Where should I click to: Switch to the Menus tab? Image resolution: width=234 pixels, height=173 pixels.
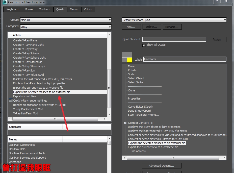pos(74,9)
